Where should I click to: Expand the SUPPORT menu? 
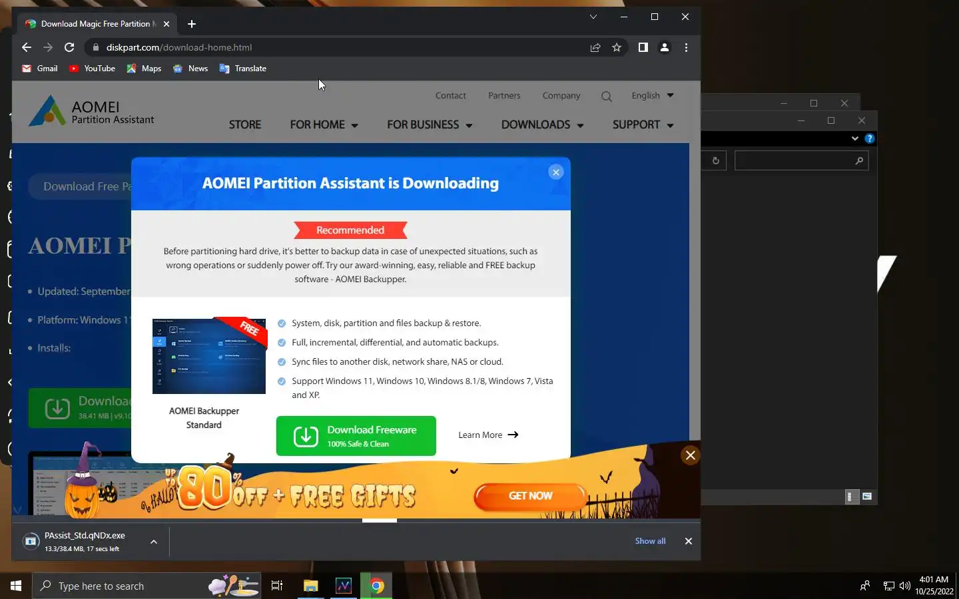pyautogui.click(x=643, y=125)
